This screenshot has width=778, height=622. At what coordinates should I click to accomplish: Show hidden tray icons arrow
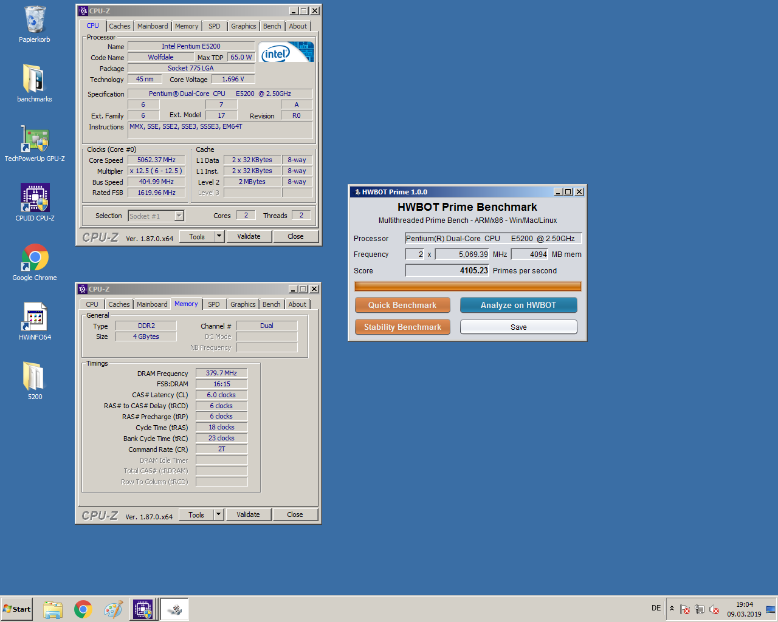pos(672,608)
